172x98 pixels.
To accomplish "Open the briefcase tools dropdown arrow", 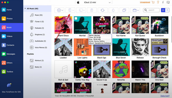I will tap(138, 10).
